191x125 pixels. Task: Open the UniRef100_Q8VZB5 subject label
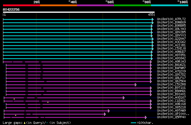click(x=171, y=32)
